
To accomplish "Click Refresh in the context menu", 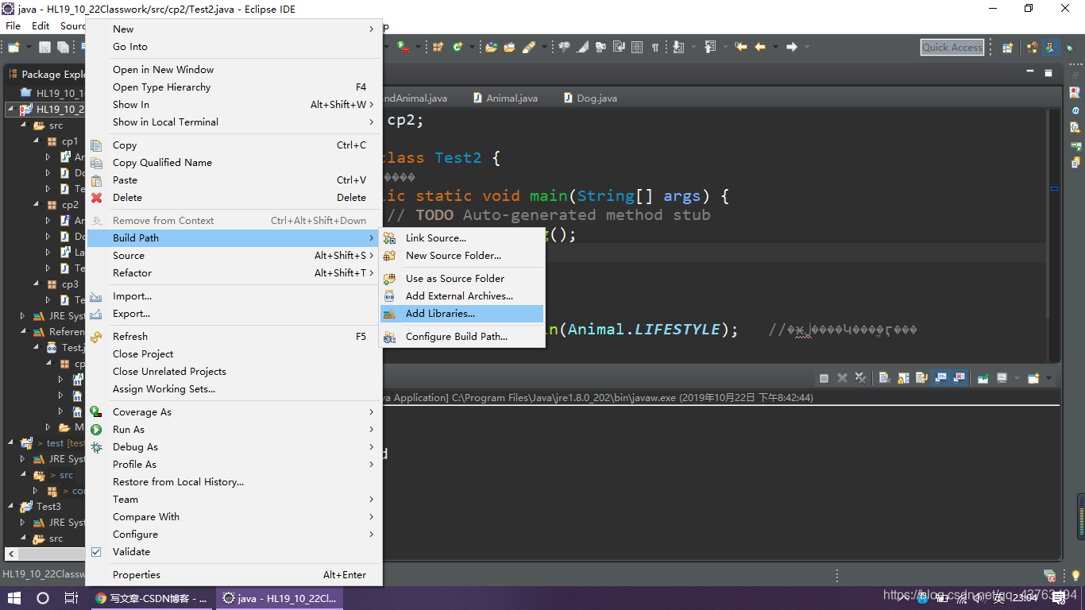I will click(234, 337).
